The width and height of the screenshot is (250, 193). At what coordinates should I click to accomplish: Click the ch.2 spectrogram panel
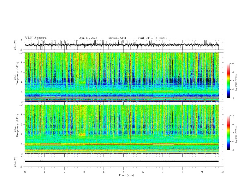point(122,129)
